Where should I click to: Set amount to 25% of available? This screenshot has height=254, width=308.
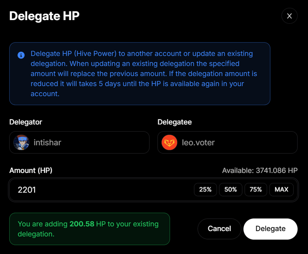pos(205,189)
